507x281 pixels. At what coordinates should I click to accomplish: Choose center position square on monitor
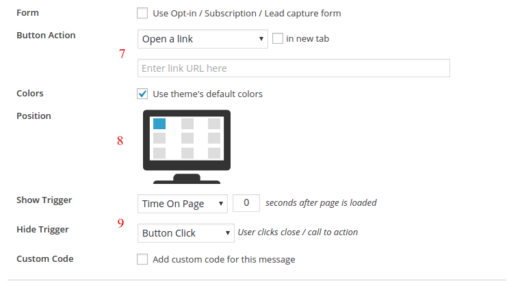pos(187,138)
